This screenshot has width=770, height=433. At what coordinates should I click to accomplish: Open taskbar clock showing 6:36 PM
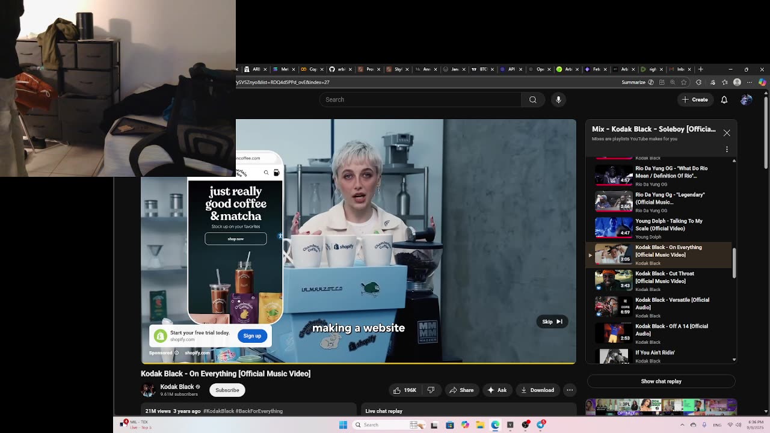[x=754, y=425]
